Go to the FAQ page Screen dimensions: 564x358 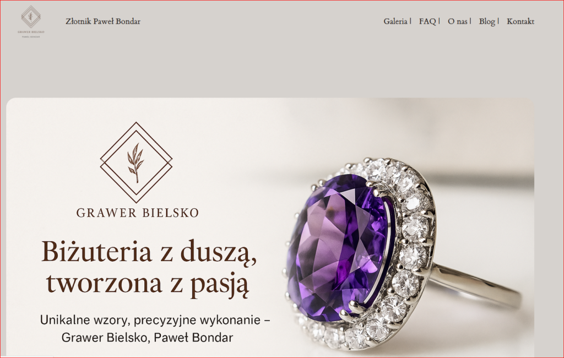pos(427,21)
